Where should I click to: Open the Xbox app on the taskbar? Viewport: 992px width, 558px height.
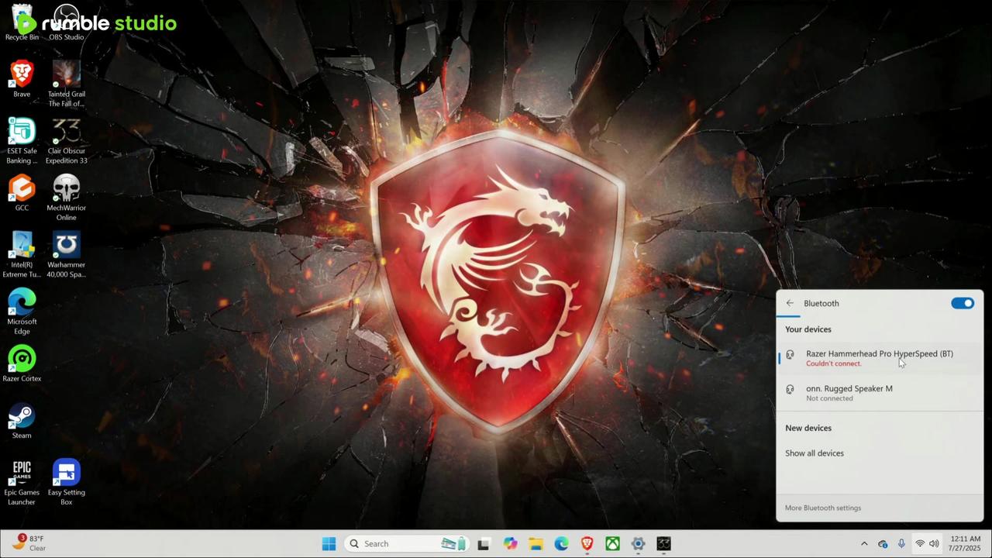click(x=612, y=543)
